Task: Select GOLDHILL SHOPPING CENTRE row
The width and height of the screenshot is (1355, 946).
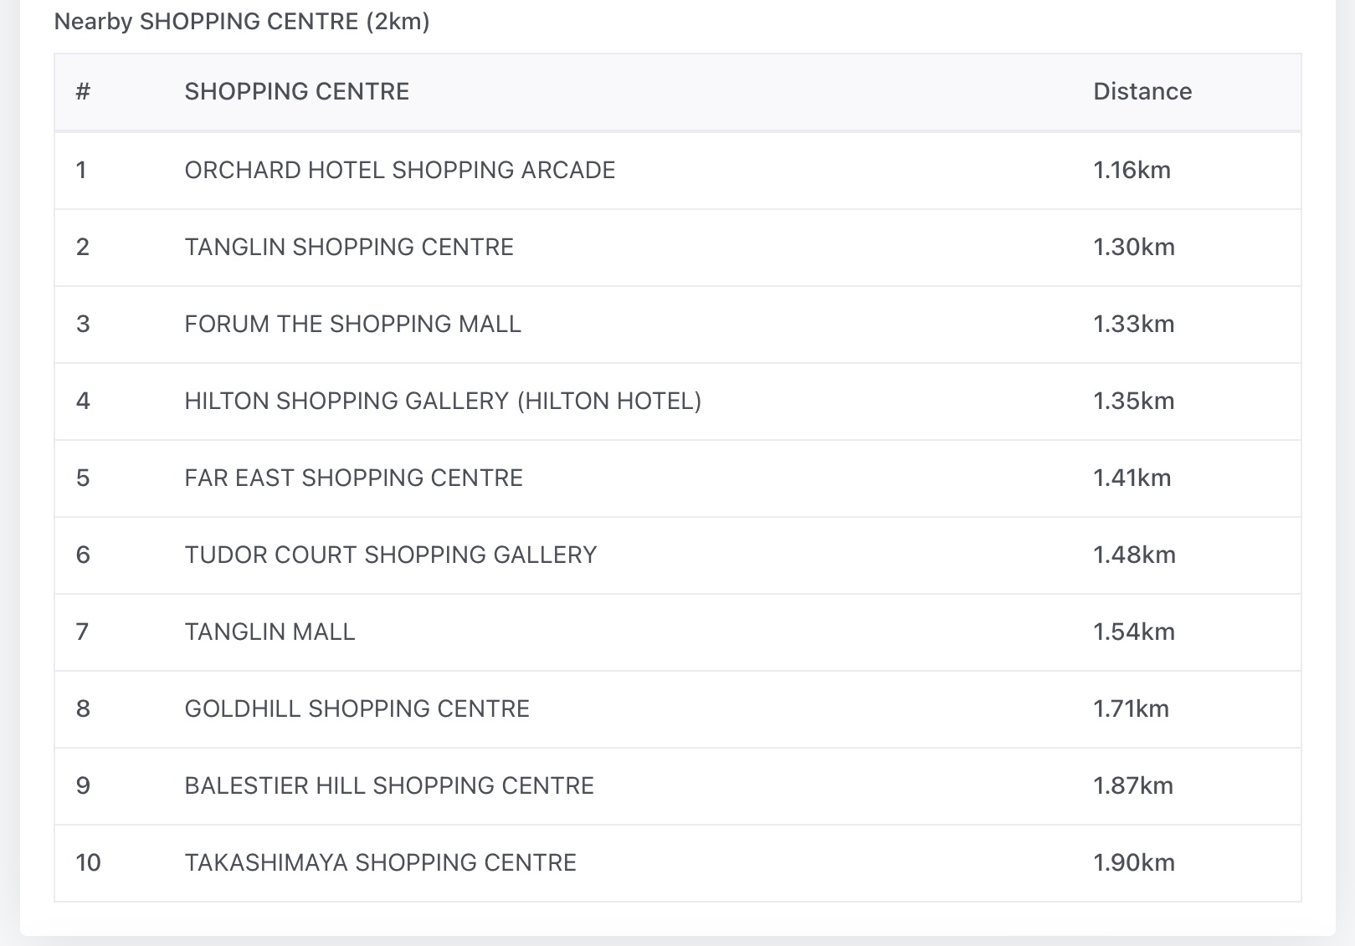Action: 357,708
